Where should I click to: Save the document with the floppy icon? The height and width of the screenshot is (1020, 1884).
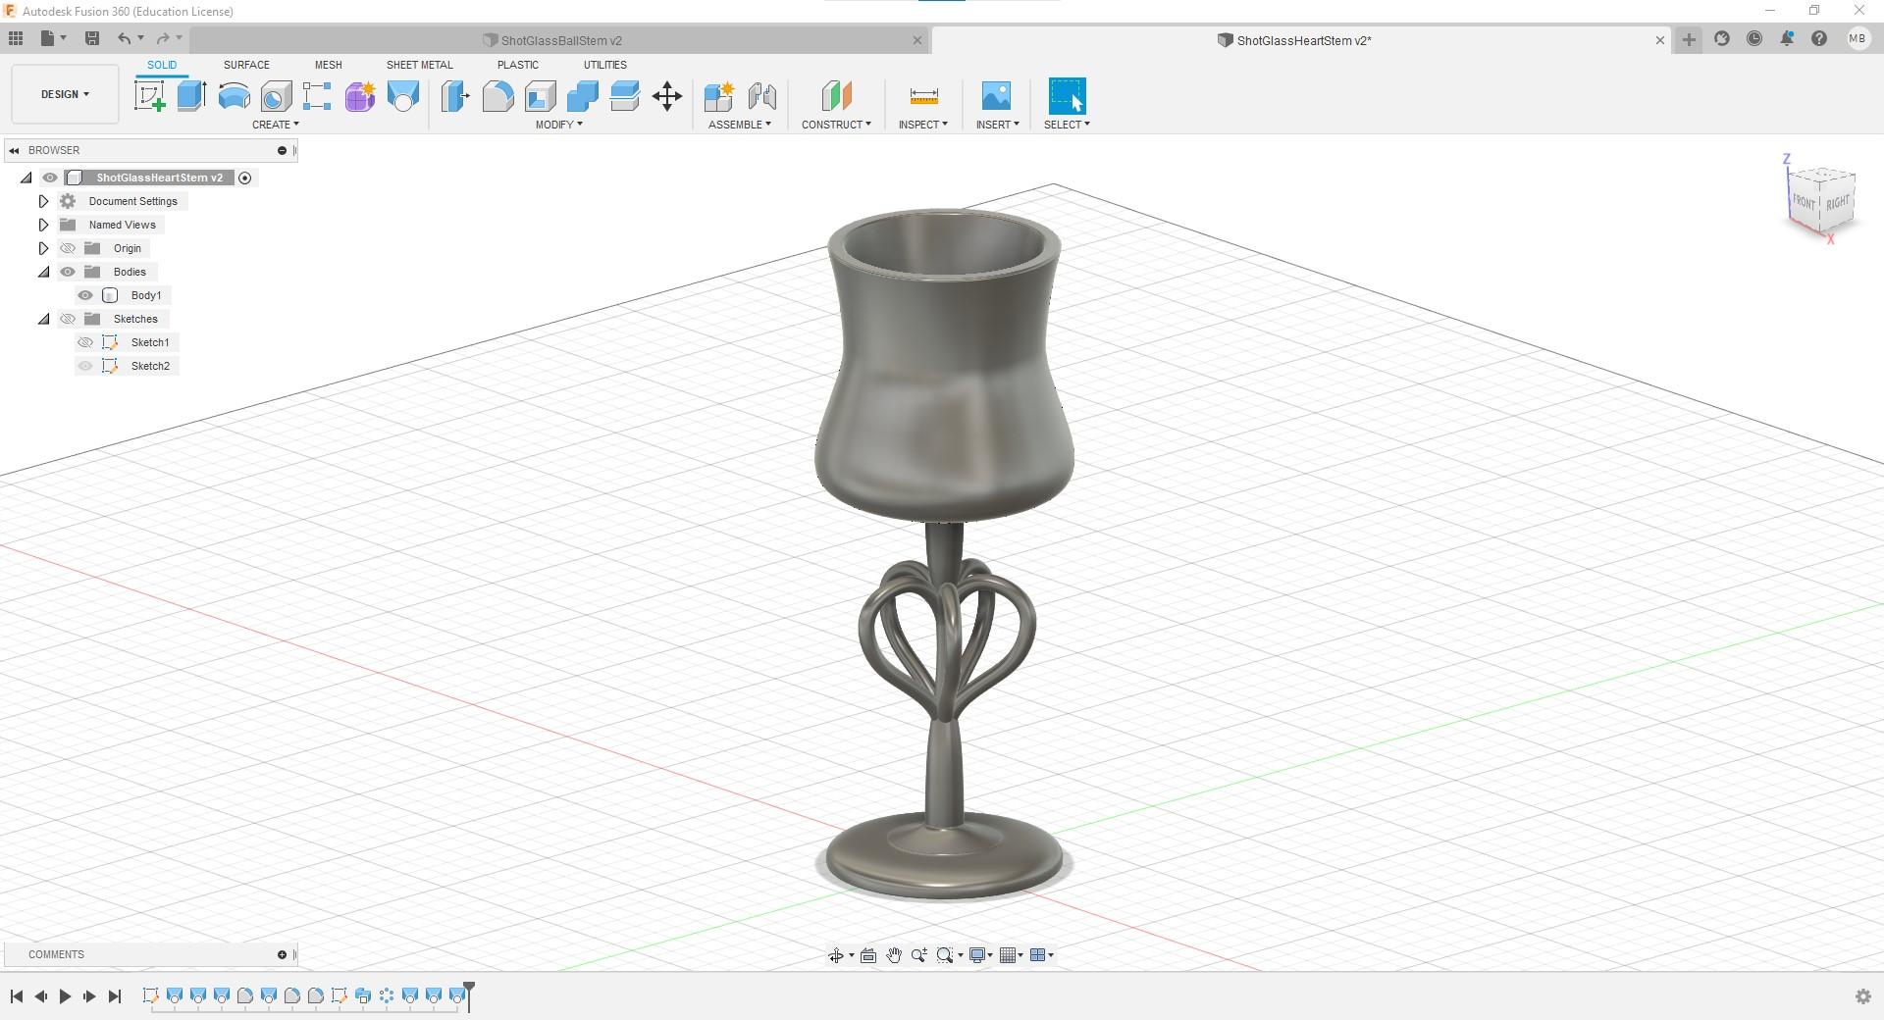pyautogui.click(x=92, y=38)
